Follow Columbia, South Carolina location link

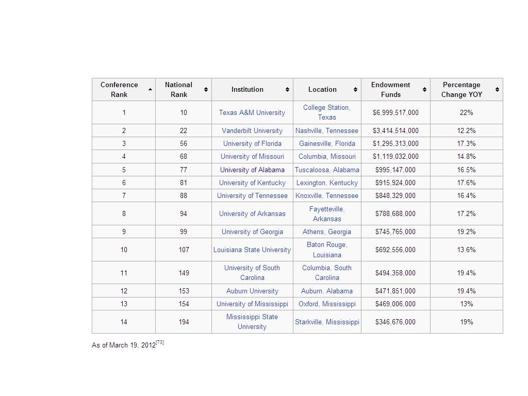tap(327, 273)
